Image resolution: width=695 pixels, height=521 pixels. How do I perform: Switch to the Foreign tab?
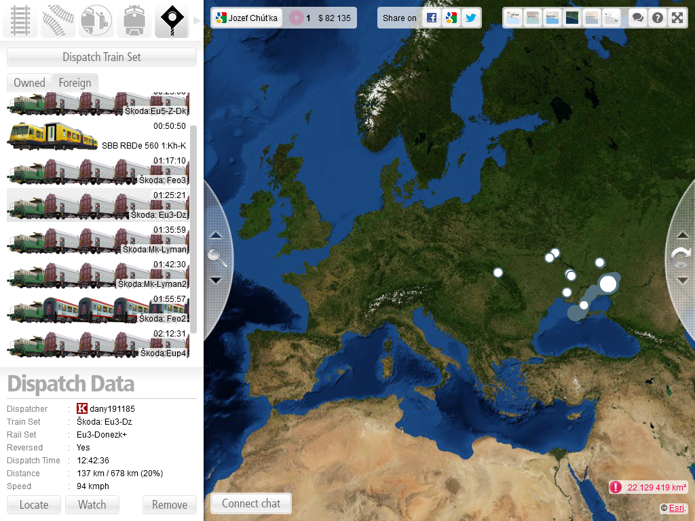point(75,83)
